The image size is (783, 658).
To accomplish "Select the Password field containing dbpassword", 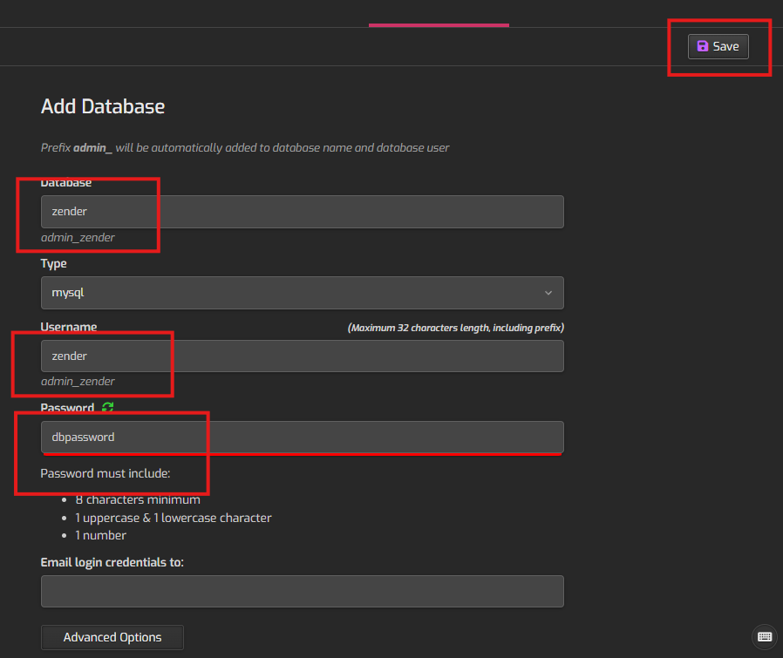I will click(302, 438).
